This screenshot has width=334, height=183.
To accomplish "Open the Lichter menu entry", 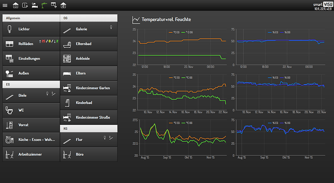I will [x=31, y=29].
